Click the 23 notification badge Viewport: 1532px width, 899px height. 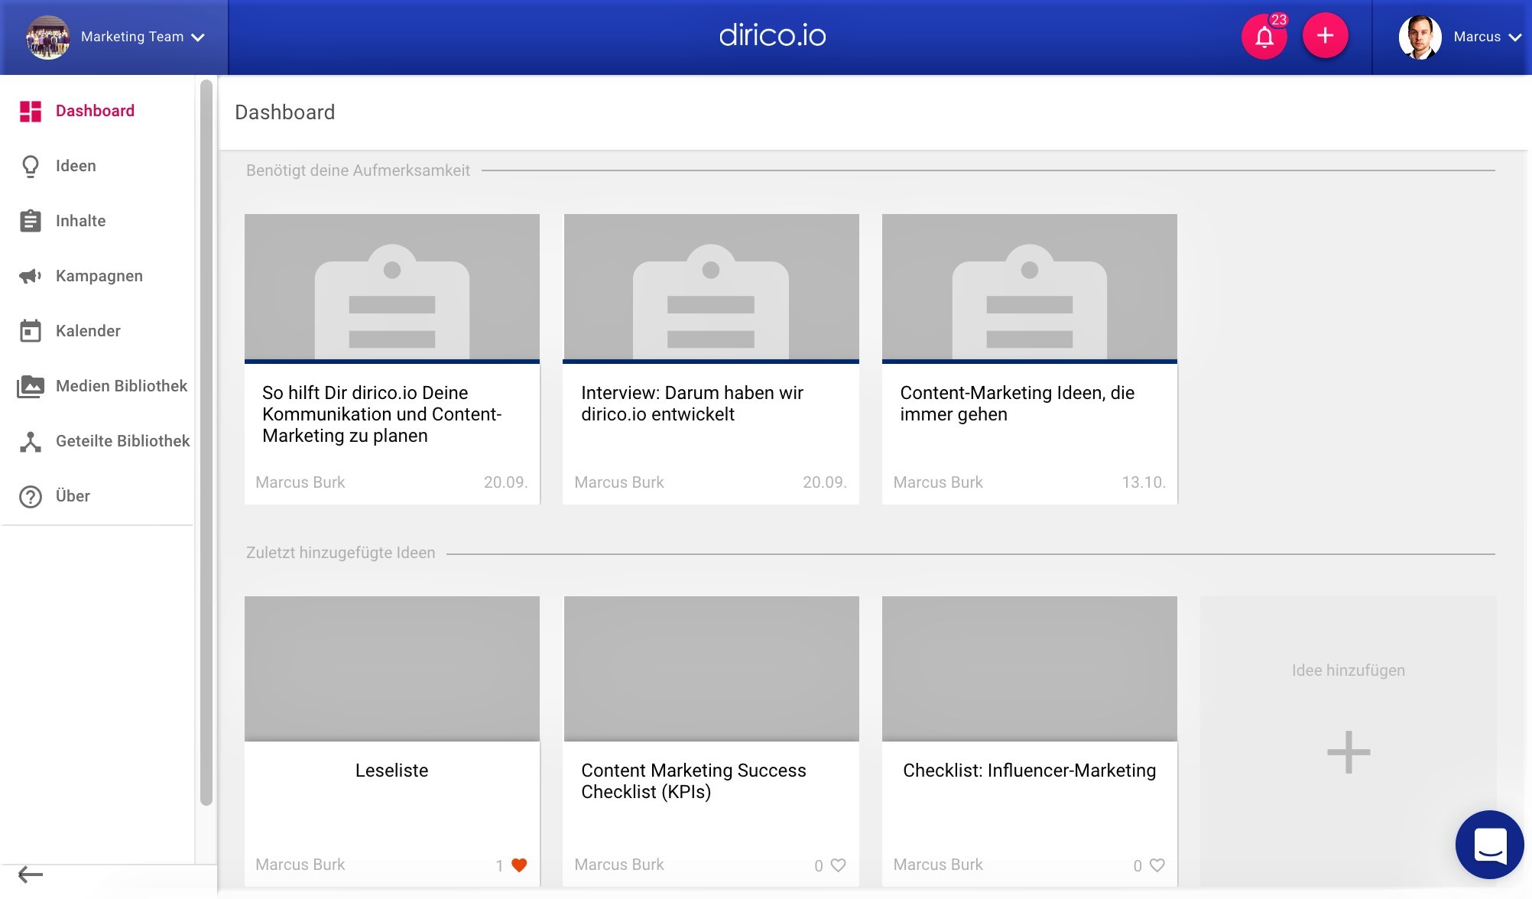point(1279,20)
